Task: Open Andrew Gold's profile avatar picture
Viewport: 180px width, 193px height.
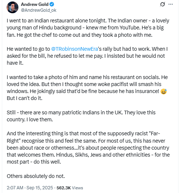Action: 13,7
